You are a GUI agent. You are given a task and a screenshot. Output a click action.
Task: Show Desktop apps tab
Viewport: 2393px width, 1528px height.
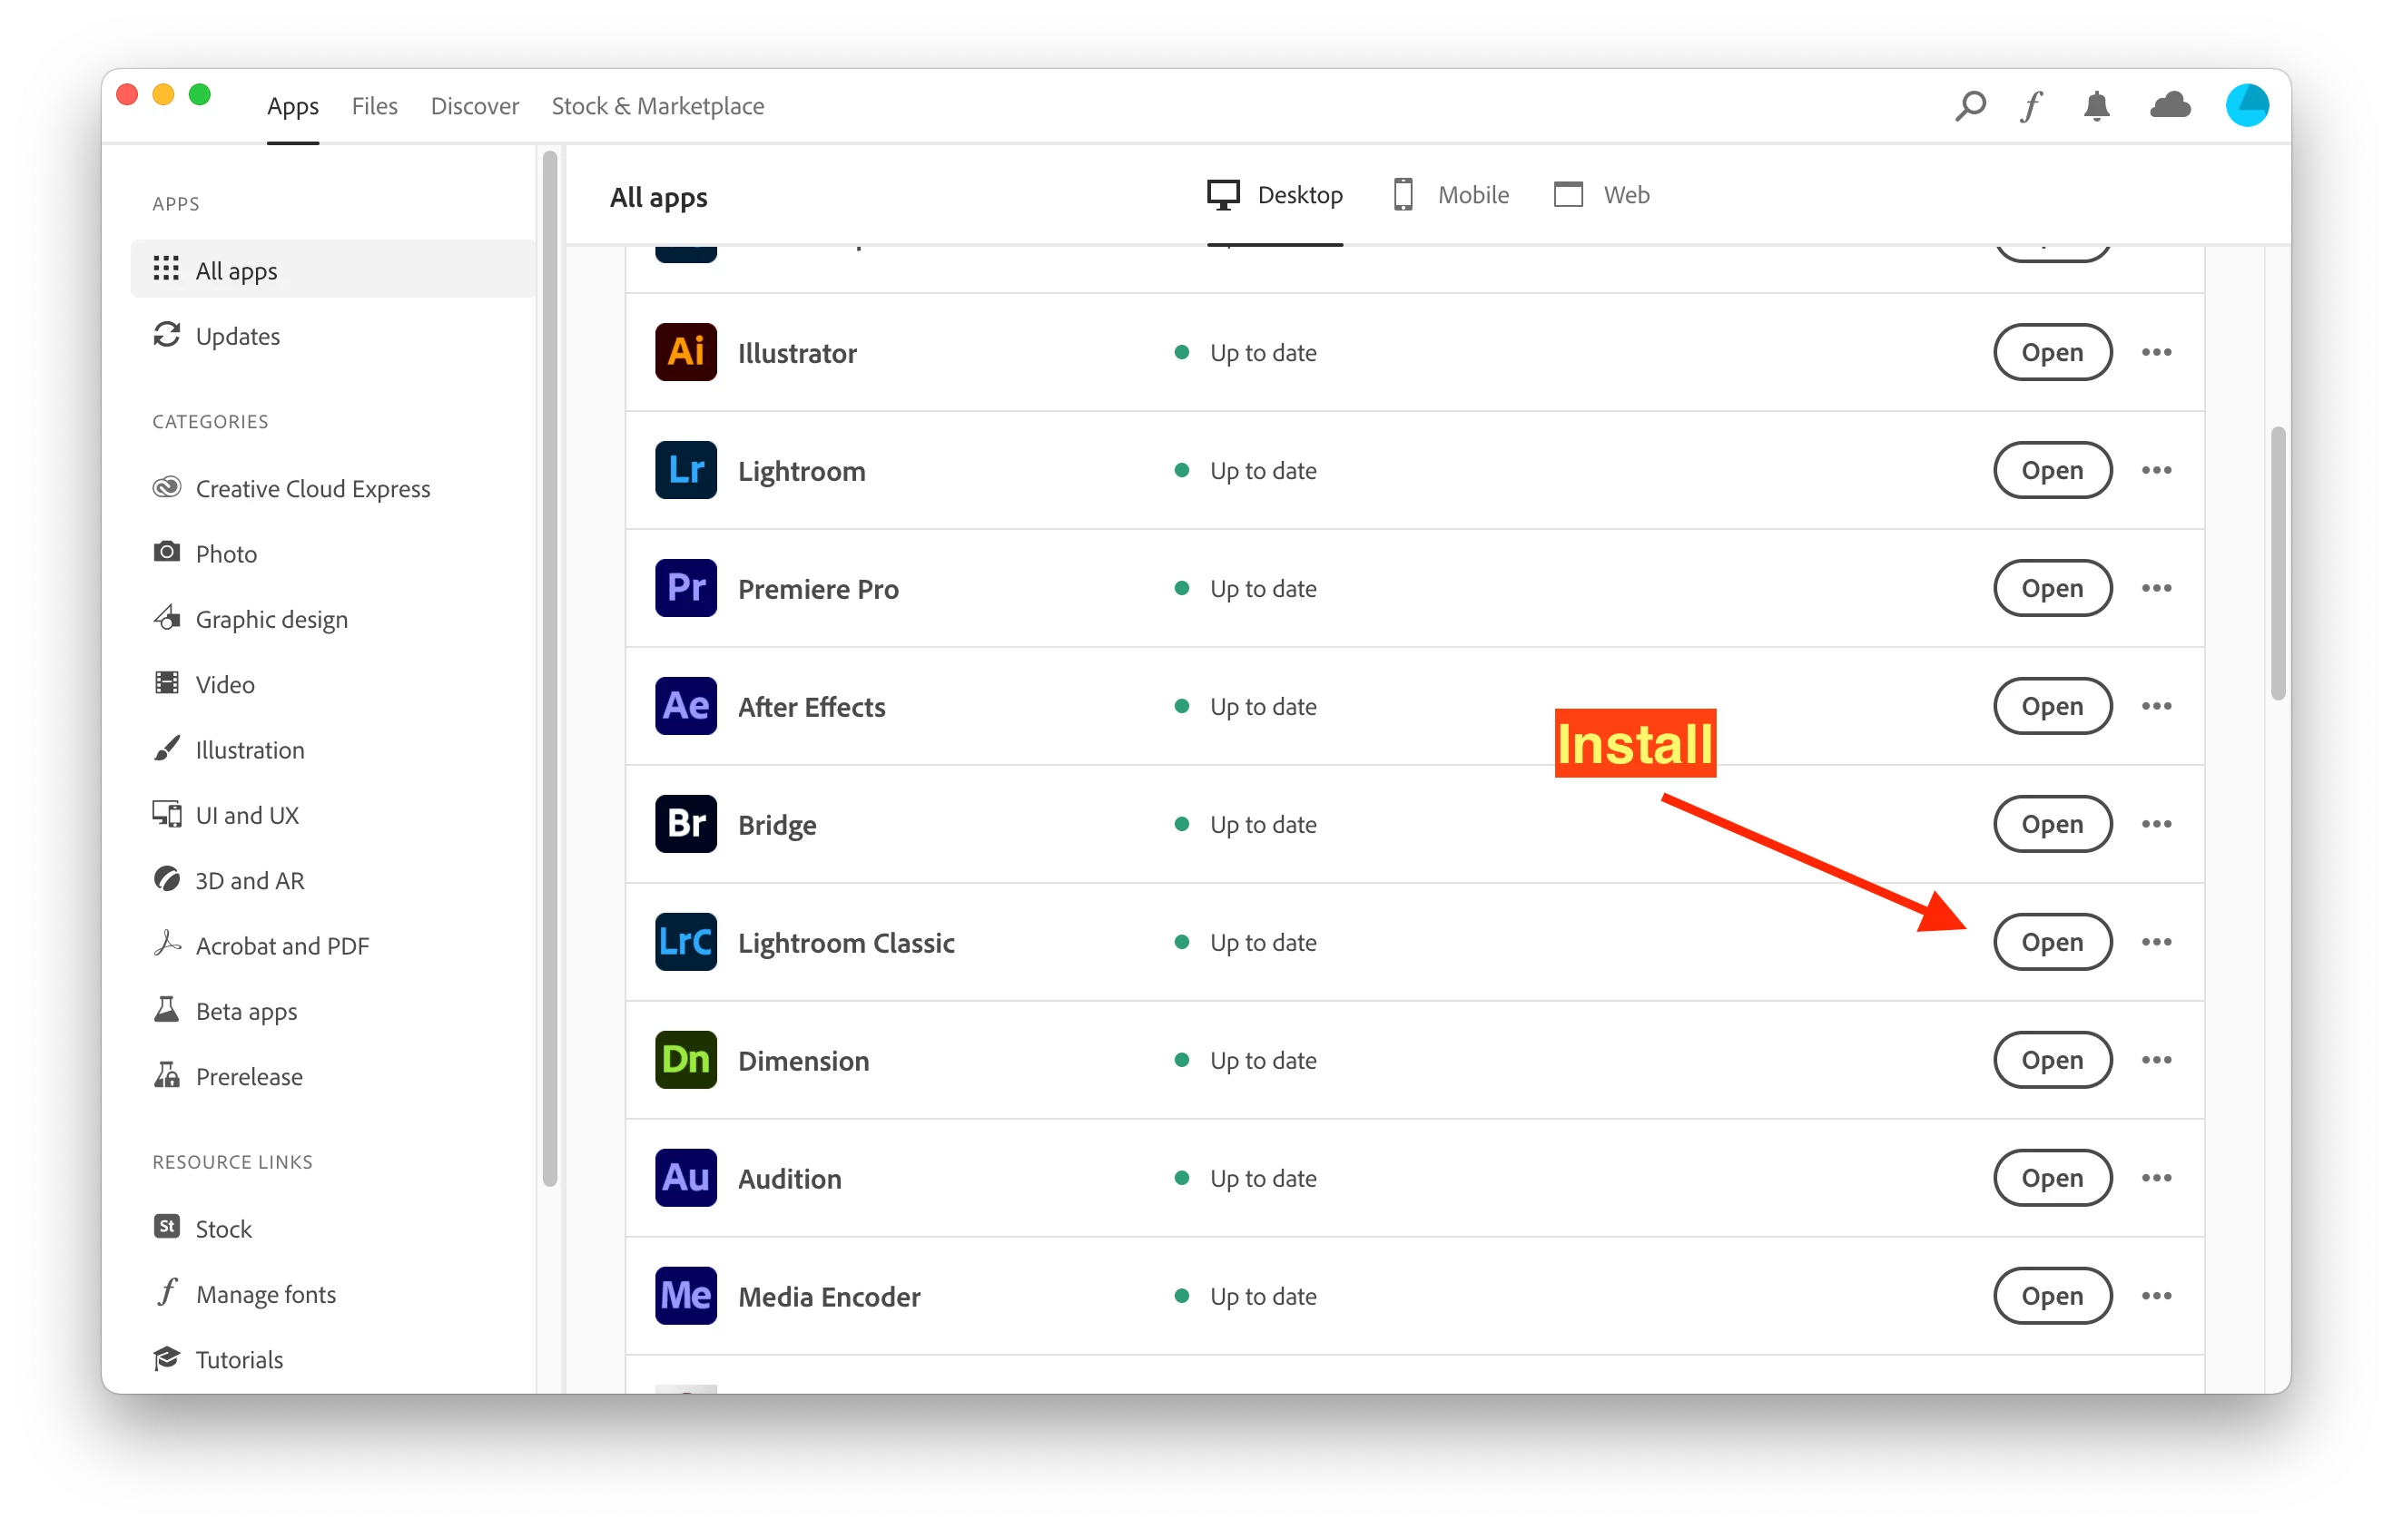pos(1275,195)
